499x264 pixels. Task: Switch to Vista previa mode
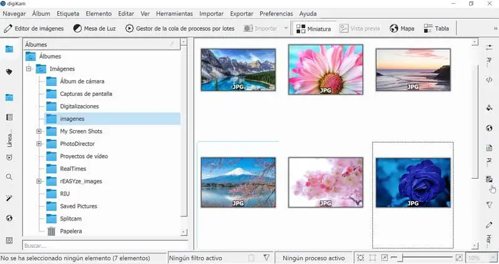pos(360,29)
